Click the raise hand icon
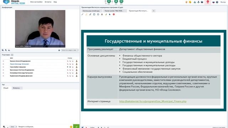The height and width of the screenshot is (128, 228). 186,2
